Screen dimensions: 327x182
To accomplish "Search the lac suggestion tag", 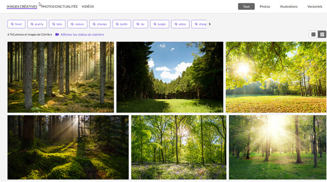I will (x=141, y=24).
